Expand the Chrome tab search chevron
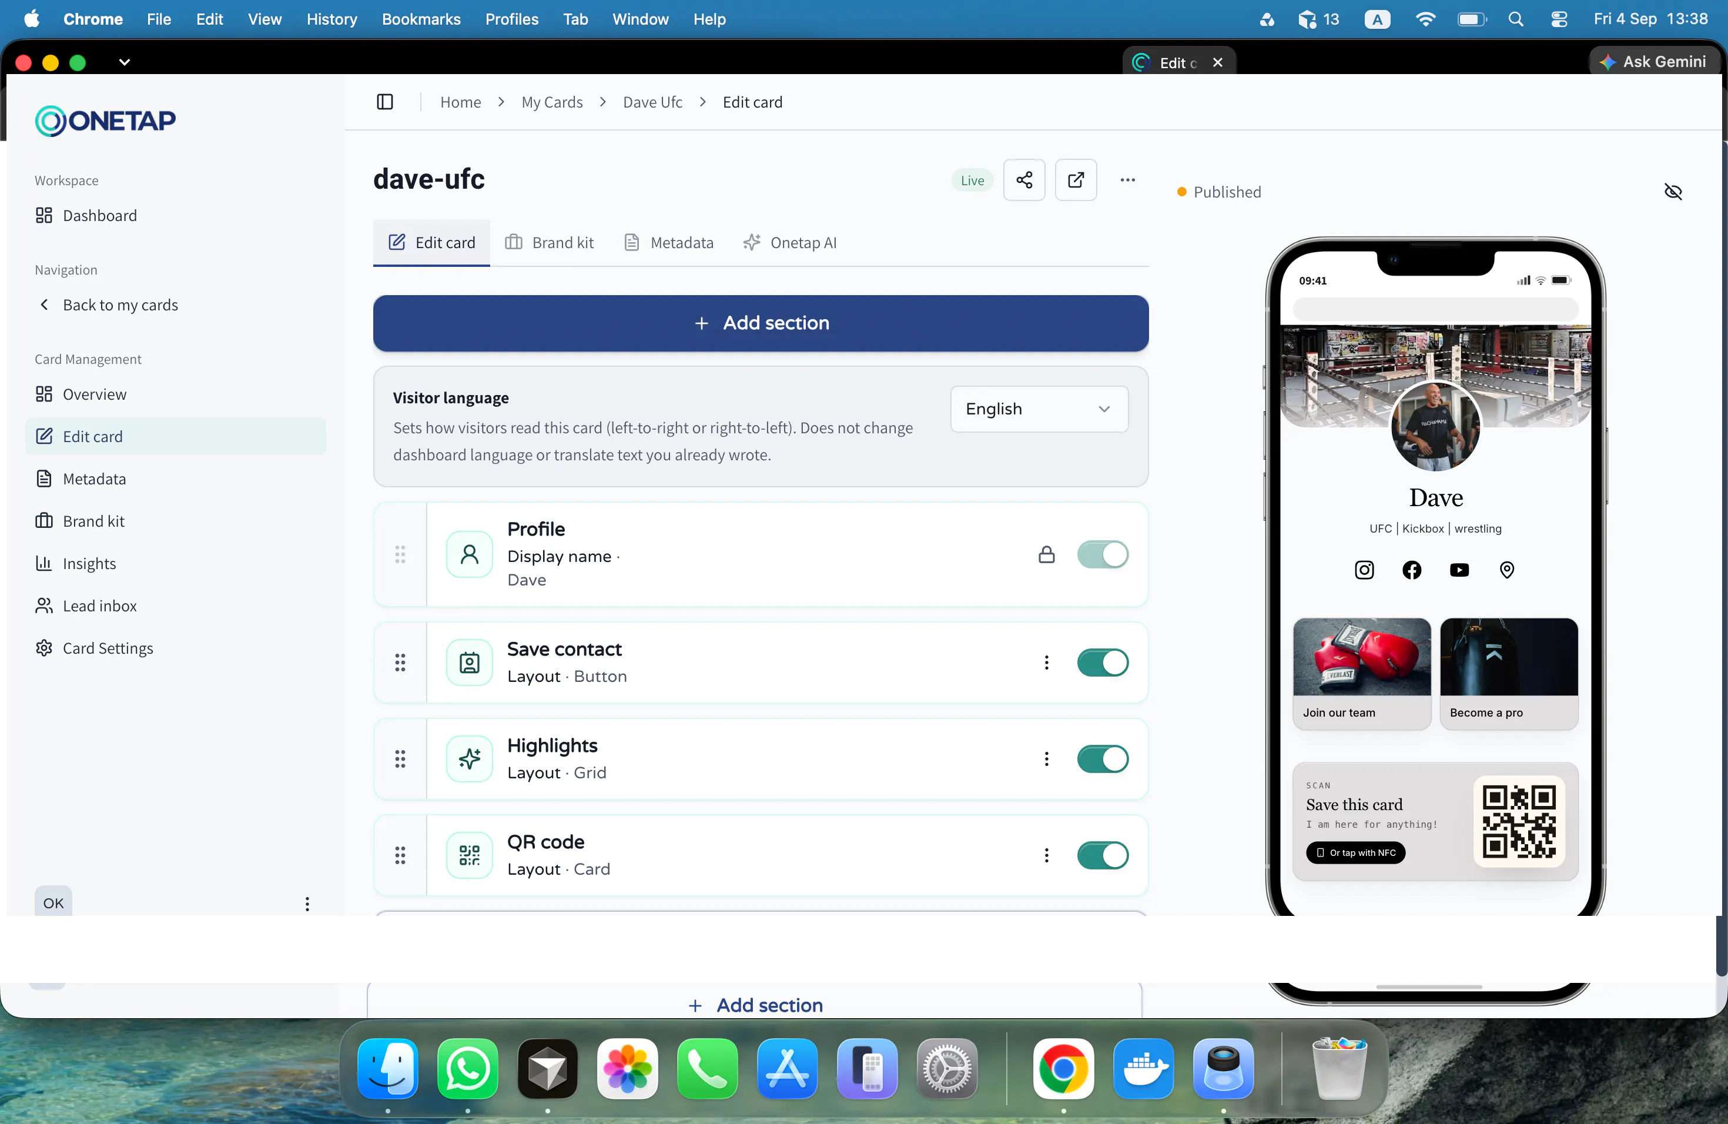1728x1124 pixels. tap(124, 62)
